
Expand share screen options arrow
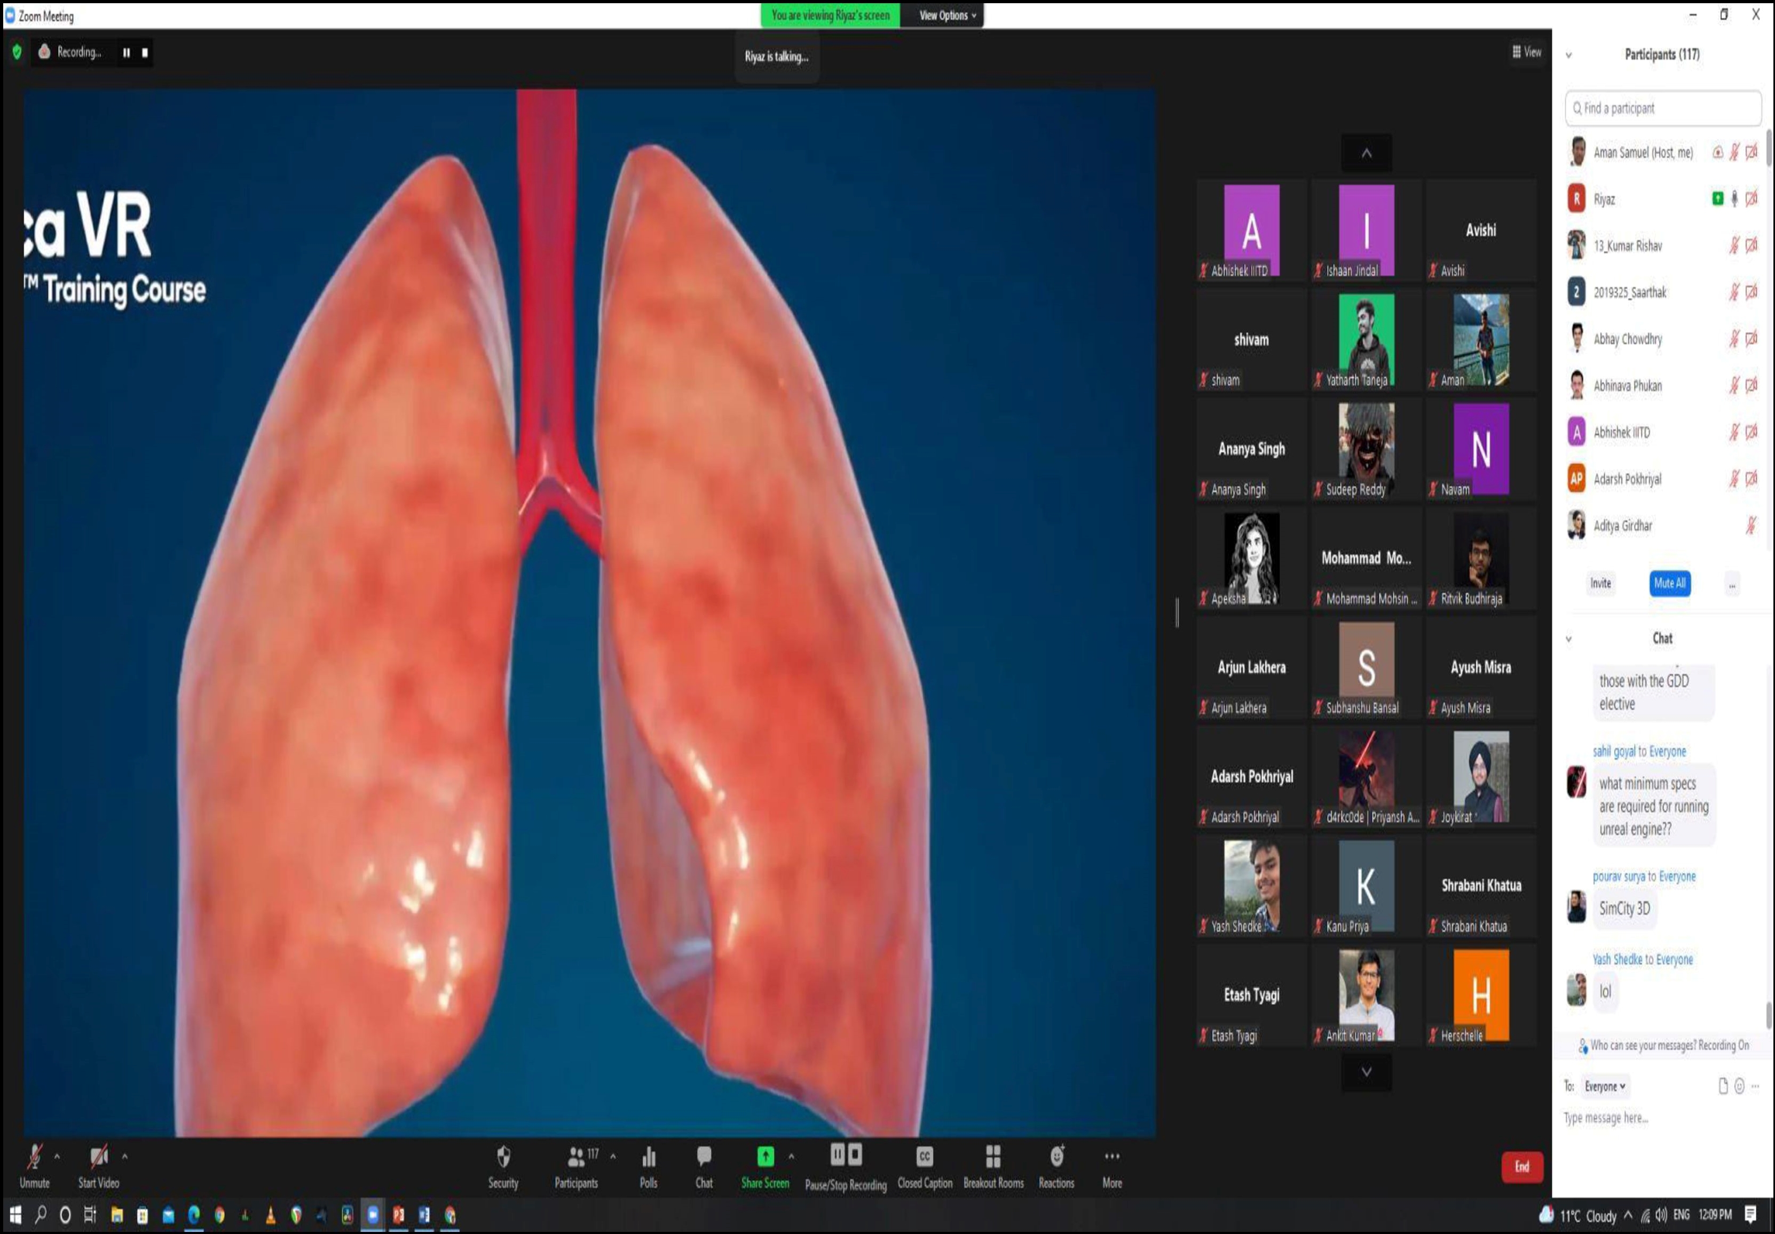[x=791, y=1157]
